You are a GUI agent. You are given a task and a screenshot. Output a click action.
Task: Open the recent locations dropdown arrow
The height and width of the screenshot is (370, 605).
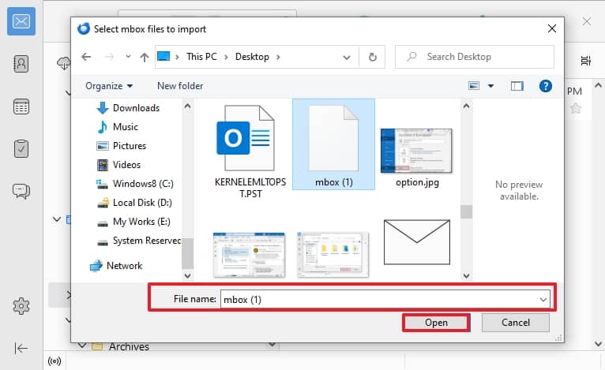click(x=128, y=57)
